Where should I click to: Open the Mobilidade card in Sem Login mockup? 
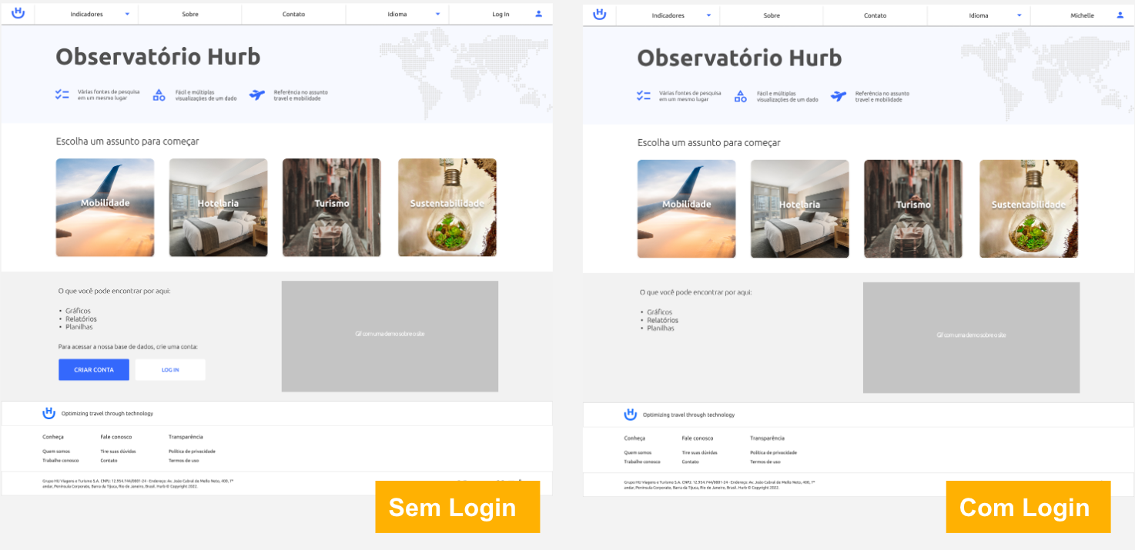tap(105, 208)
